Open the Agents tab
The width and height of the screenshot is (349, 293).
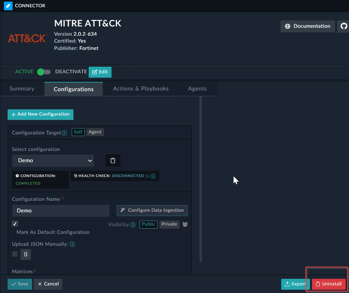197,89
